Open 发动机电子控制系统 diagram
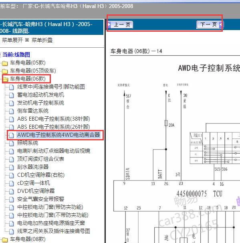Screen dimensions: 240x243 pos(40,103)
